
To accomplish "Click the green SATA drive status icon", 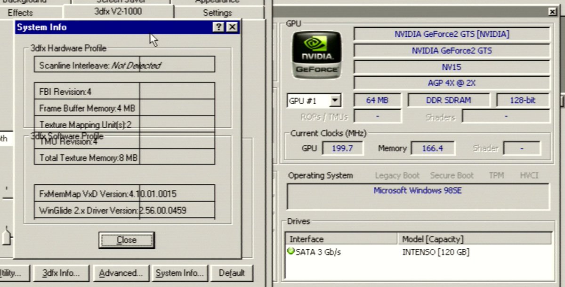I will [291, 252].
